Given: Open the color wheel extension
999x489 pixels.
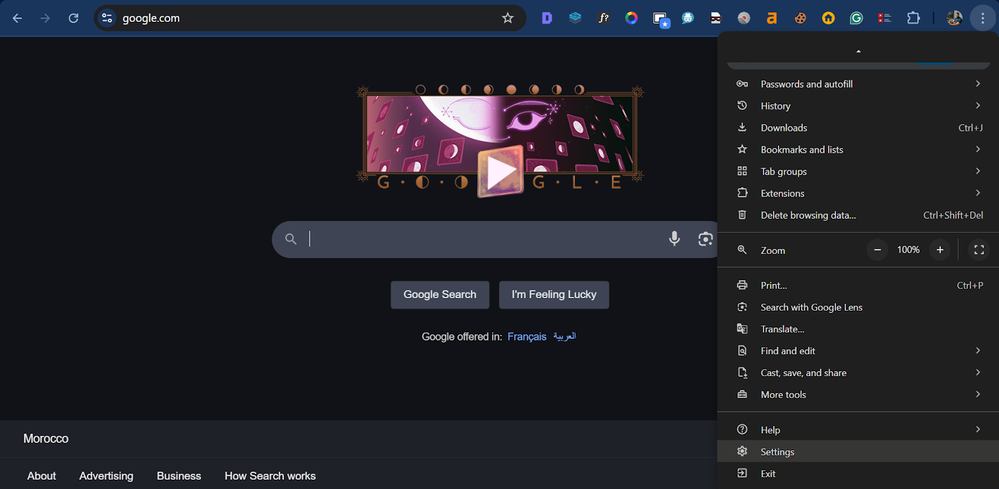Looking at the screenshot, I should 631,18.
